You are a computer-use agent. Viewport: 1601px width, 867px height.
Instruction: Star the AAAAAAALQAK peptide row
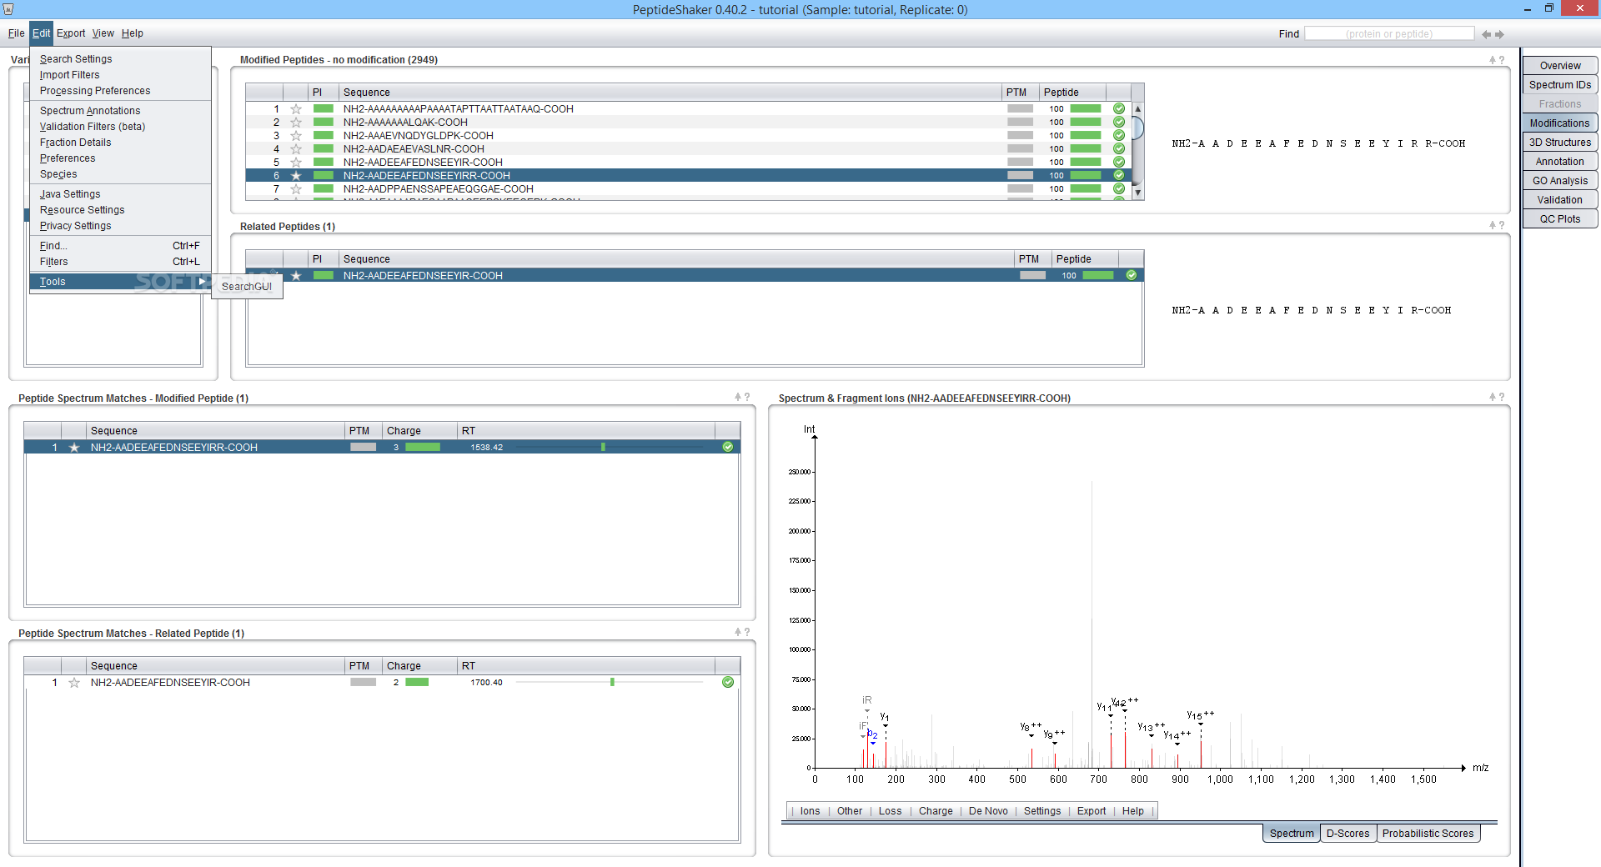point(295,123)
